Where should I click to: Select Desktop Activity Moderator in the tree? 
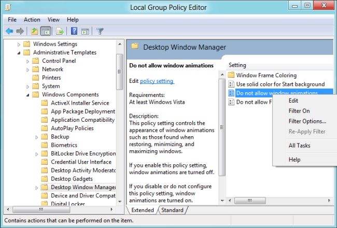pos(83,170)
